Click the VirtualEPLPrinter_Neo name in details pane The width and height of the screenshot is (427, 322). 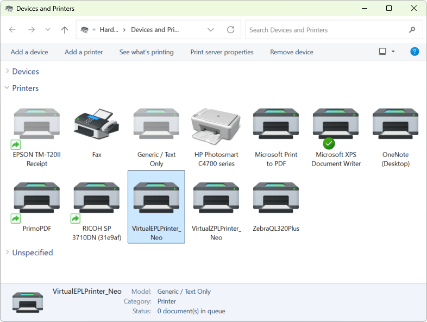pos(87,291)
